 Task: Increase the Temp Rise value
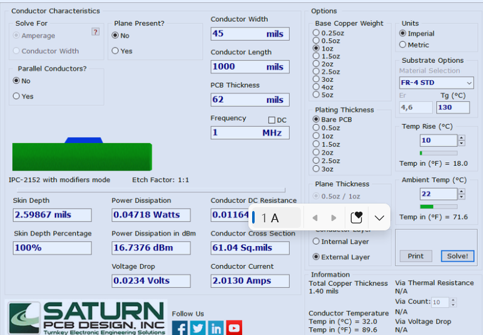[462, 138]
